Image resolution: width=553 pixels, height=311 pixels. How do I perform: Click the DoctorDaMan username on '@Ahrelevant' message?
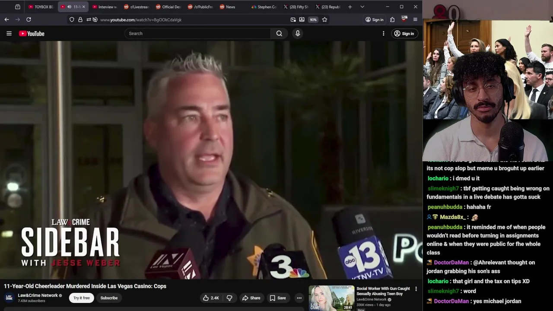tap(451, 262)
